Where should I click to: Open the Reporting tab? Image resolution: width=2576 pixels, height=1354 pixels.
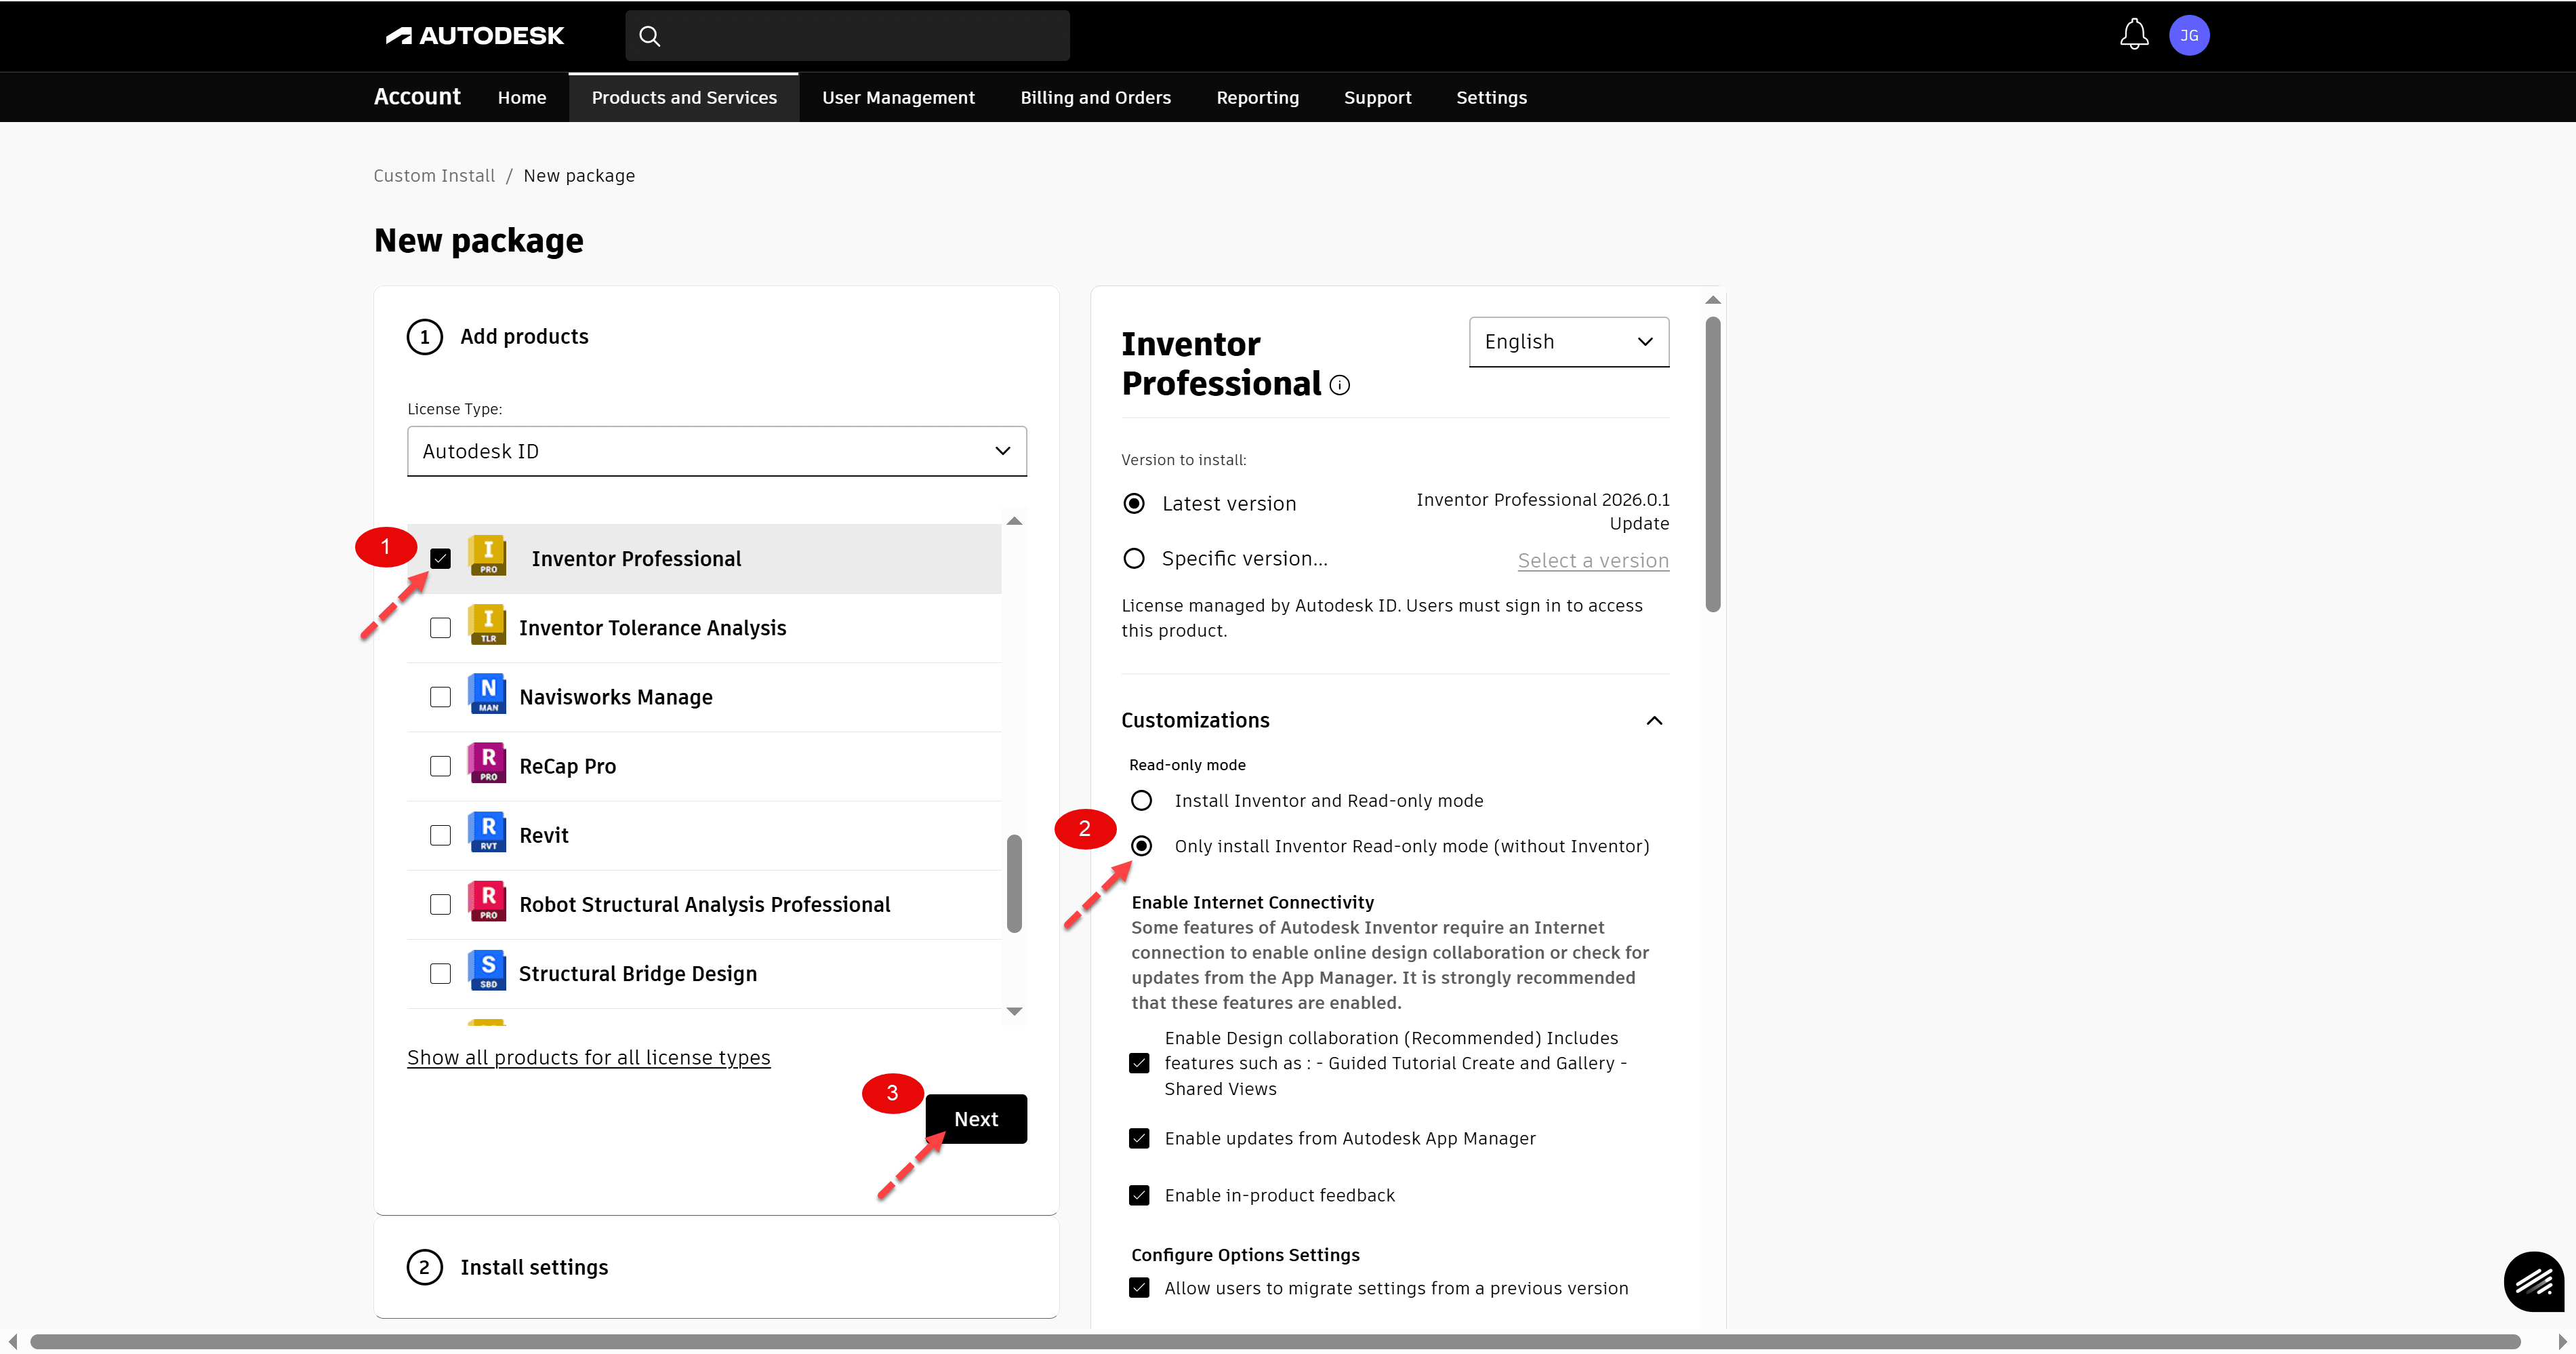pyautogui.click(x=1258, y=97)
